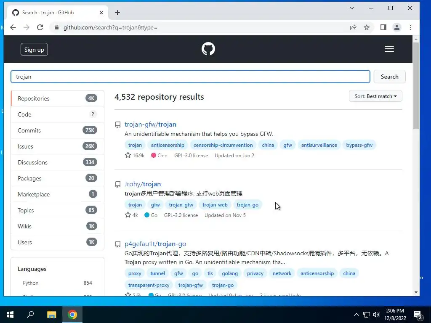Open the volume speaker tray icon
Screen dimensions: 431x323
coord(376,315)
